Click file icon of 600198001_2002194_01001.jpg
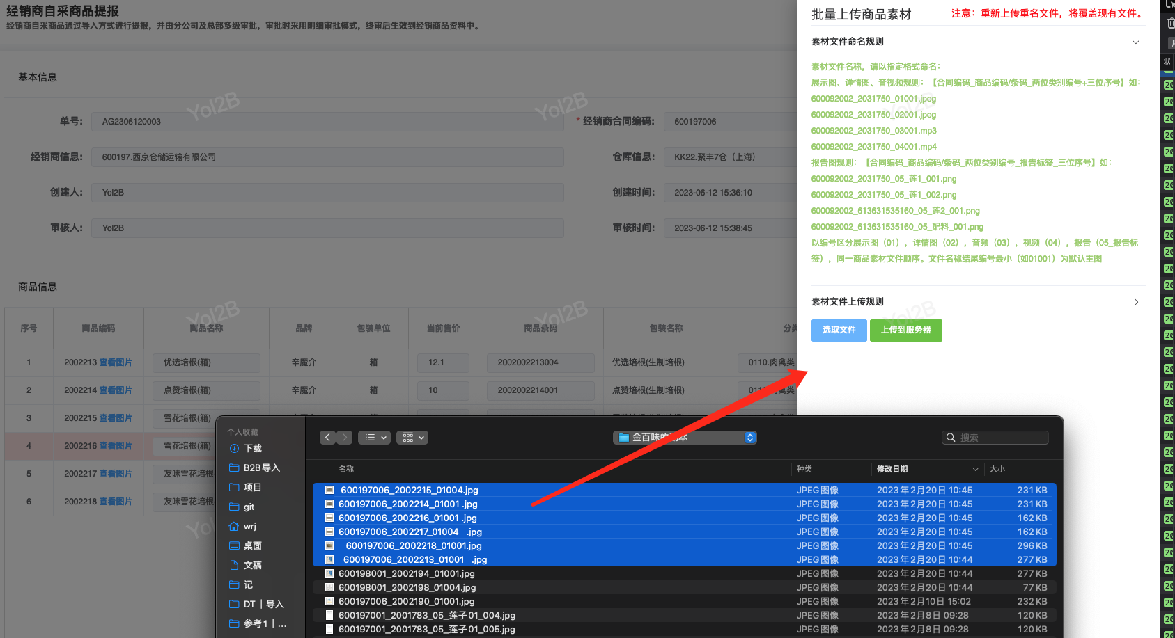 (329, 574)
